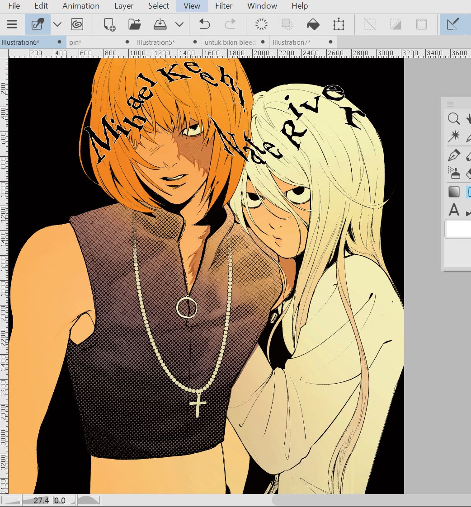Select the Gradient tool

click(x=454, y=192)
